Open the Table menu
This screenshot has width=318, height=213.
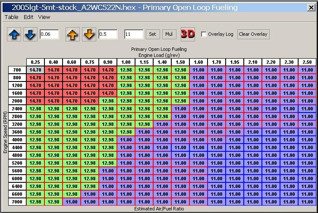[11, 17]
